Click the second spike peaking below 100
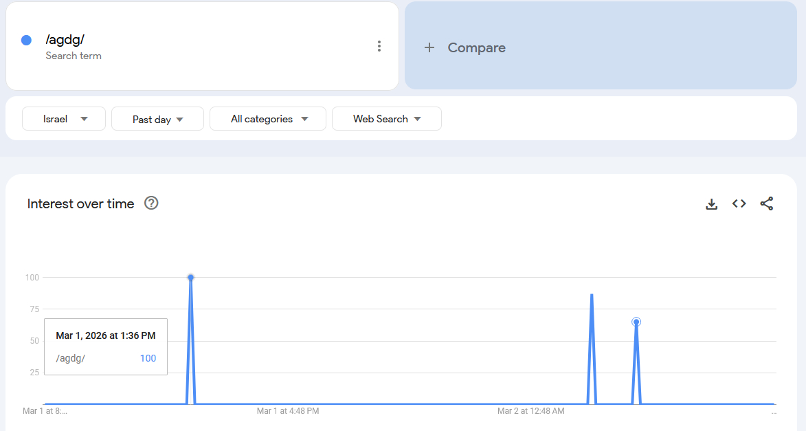 (592, 295)
